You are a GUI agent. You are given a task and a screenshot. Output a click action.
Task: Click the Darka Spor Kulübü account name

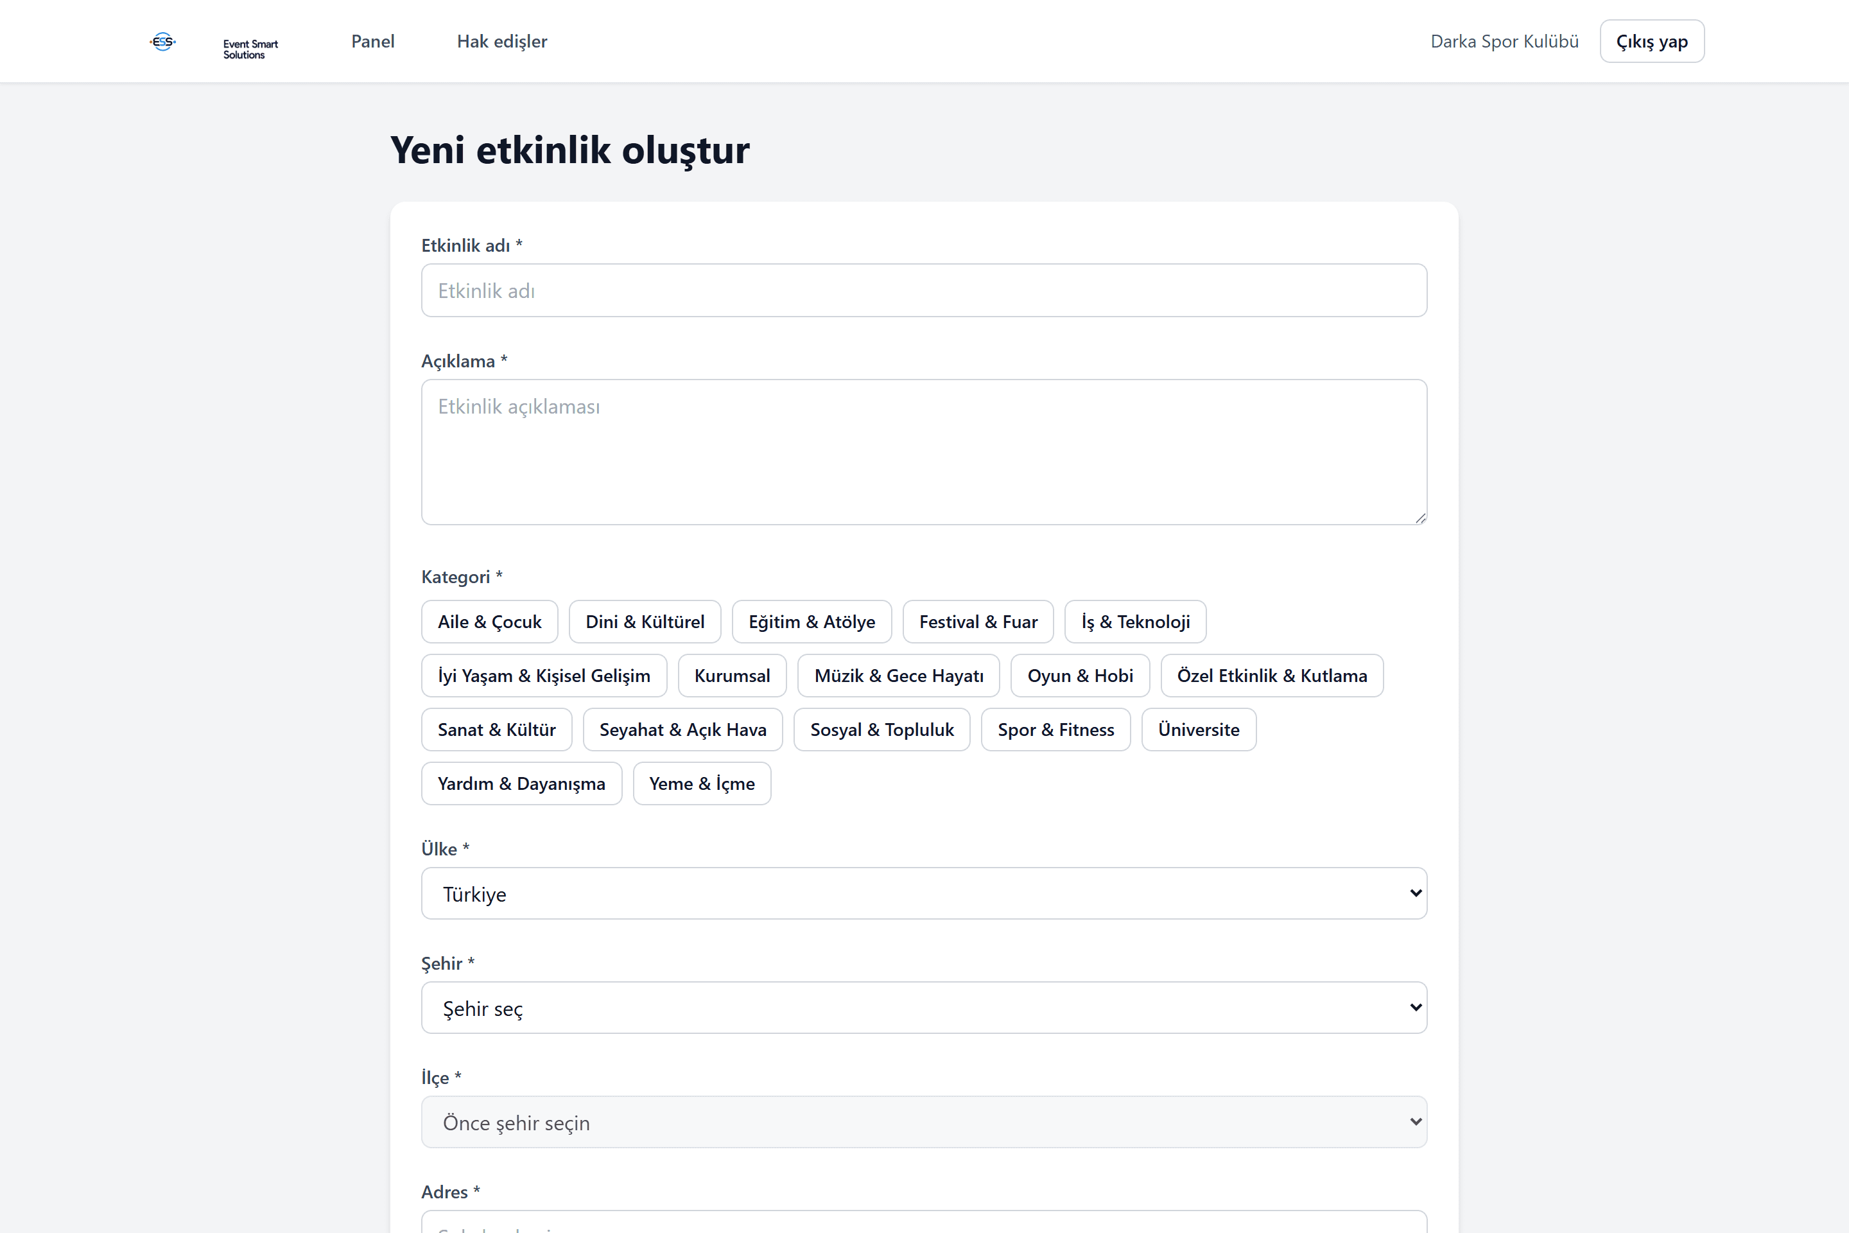coord(1504,41)
